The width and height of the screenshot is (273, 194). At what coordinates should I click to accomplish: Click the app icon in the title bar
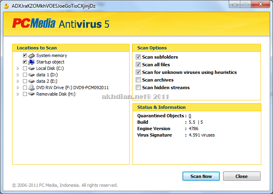pos(6,6)
